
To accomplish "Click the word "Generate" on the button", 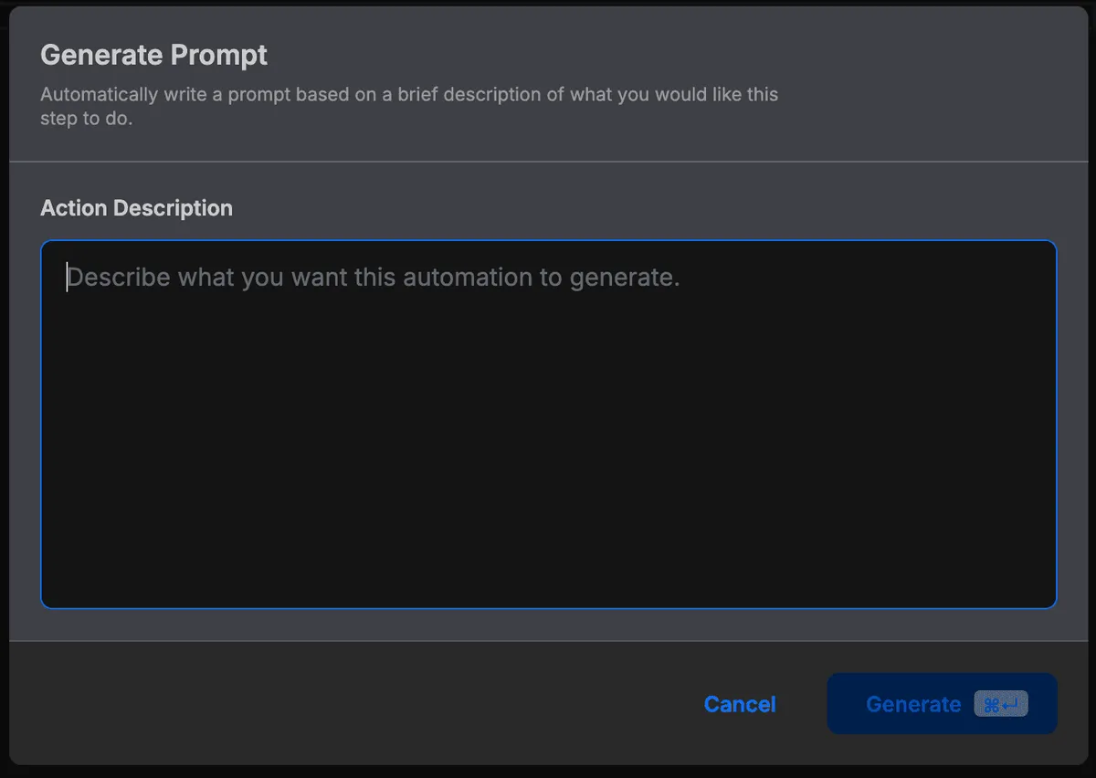I will 912,704.
